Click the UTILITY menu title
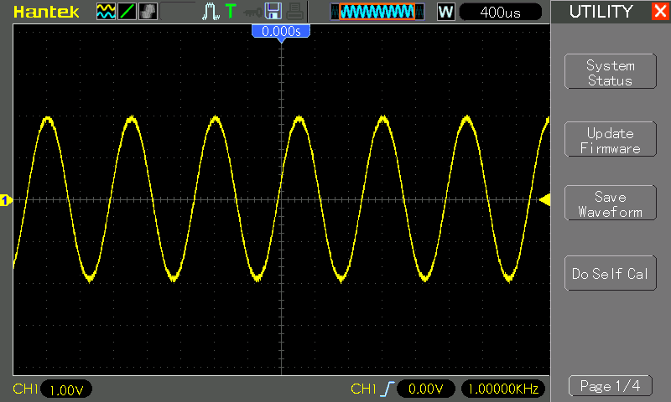Image resolution: width=671 pixels, height=402 pixels. coord(601,12)
